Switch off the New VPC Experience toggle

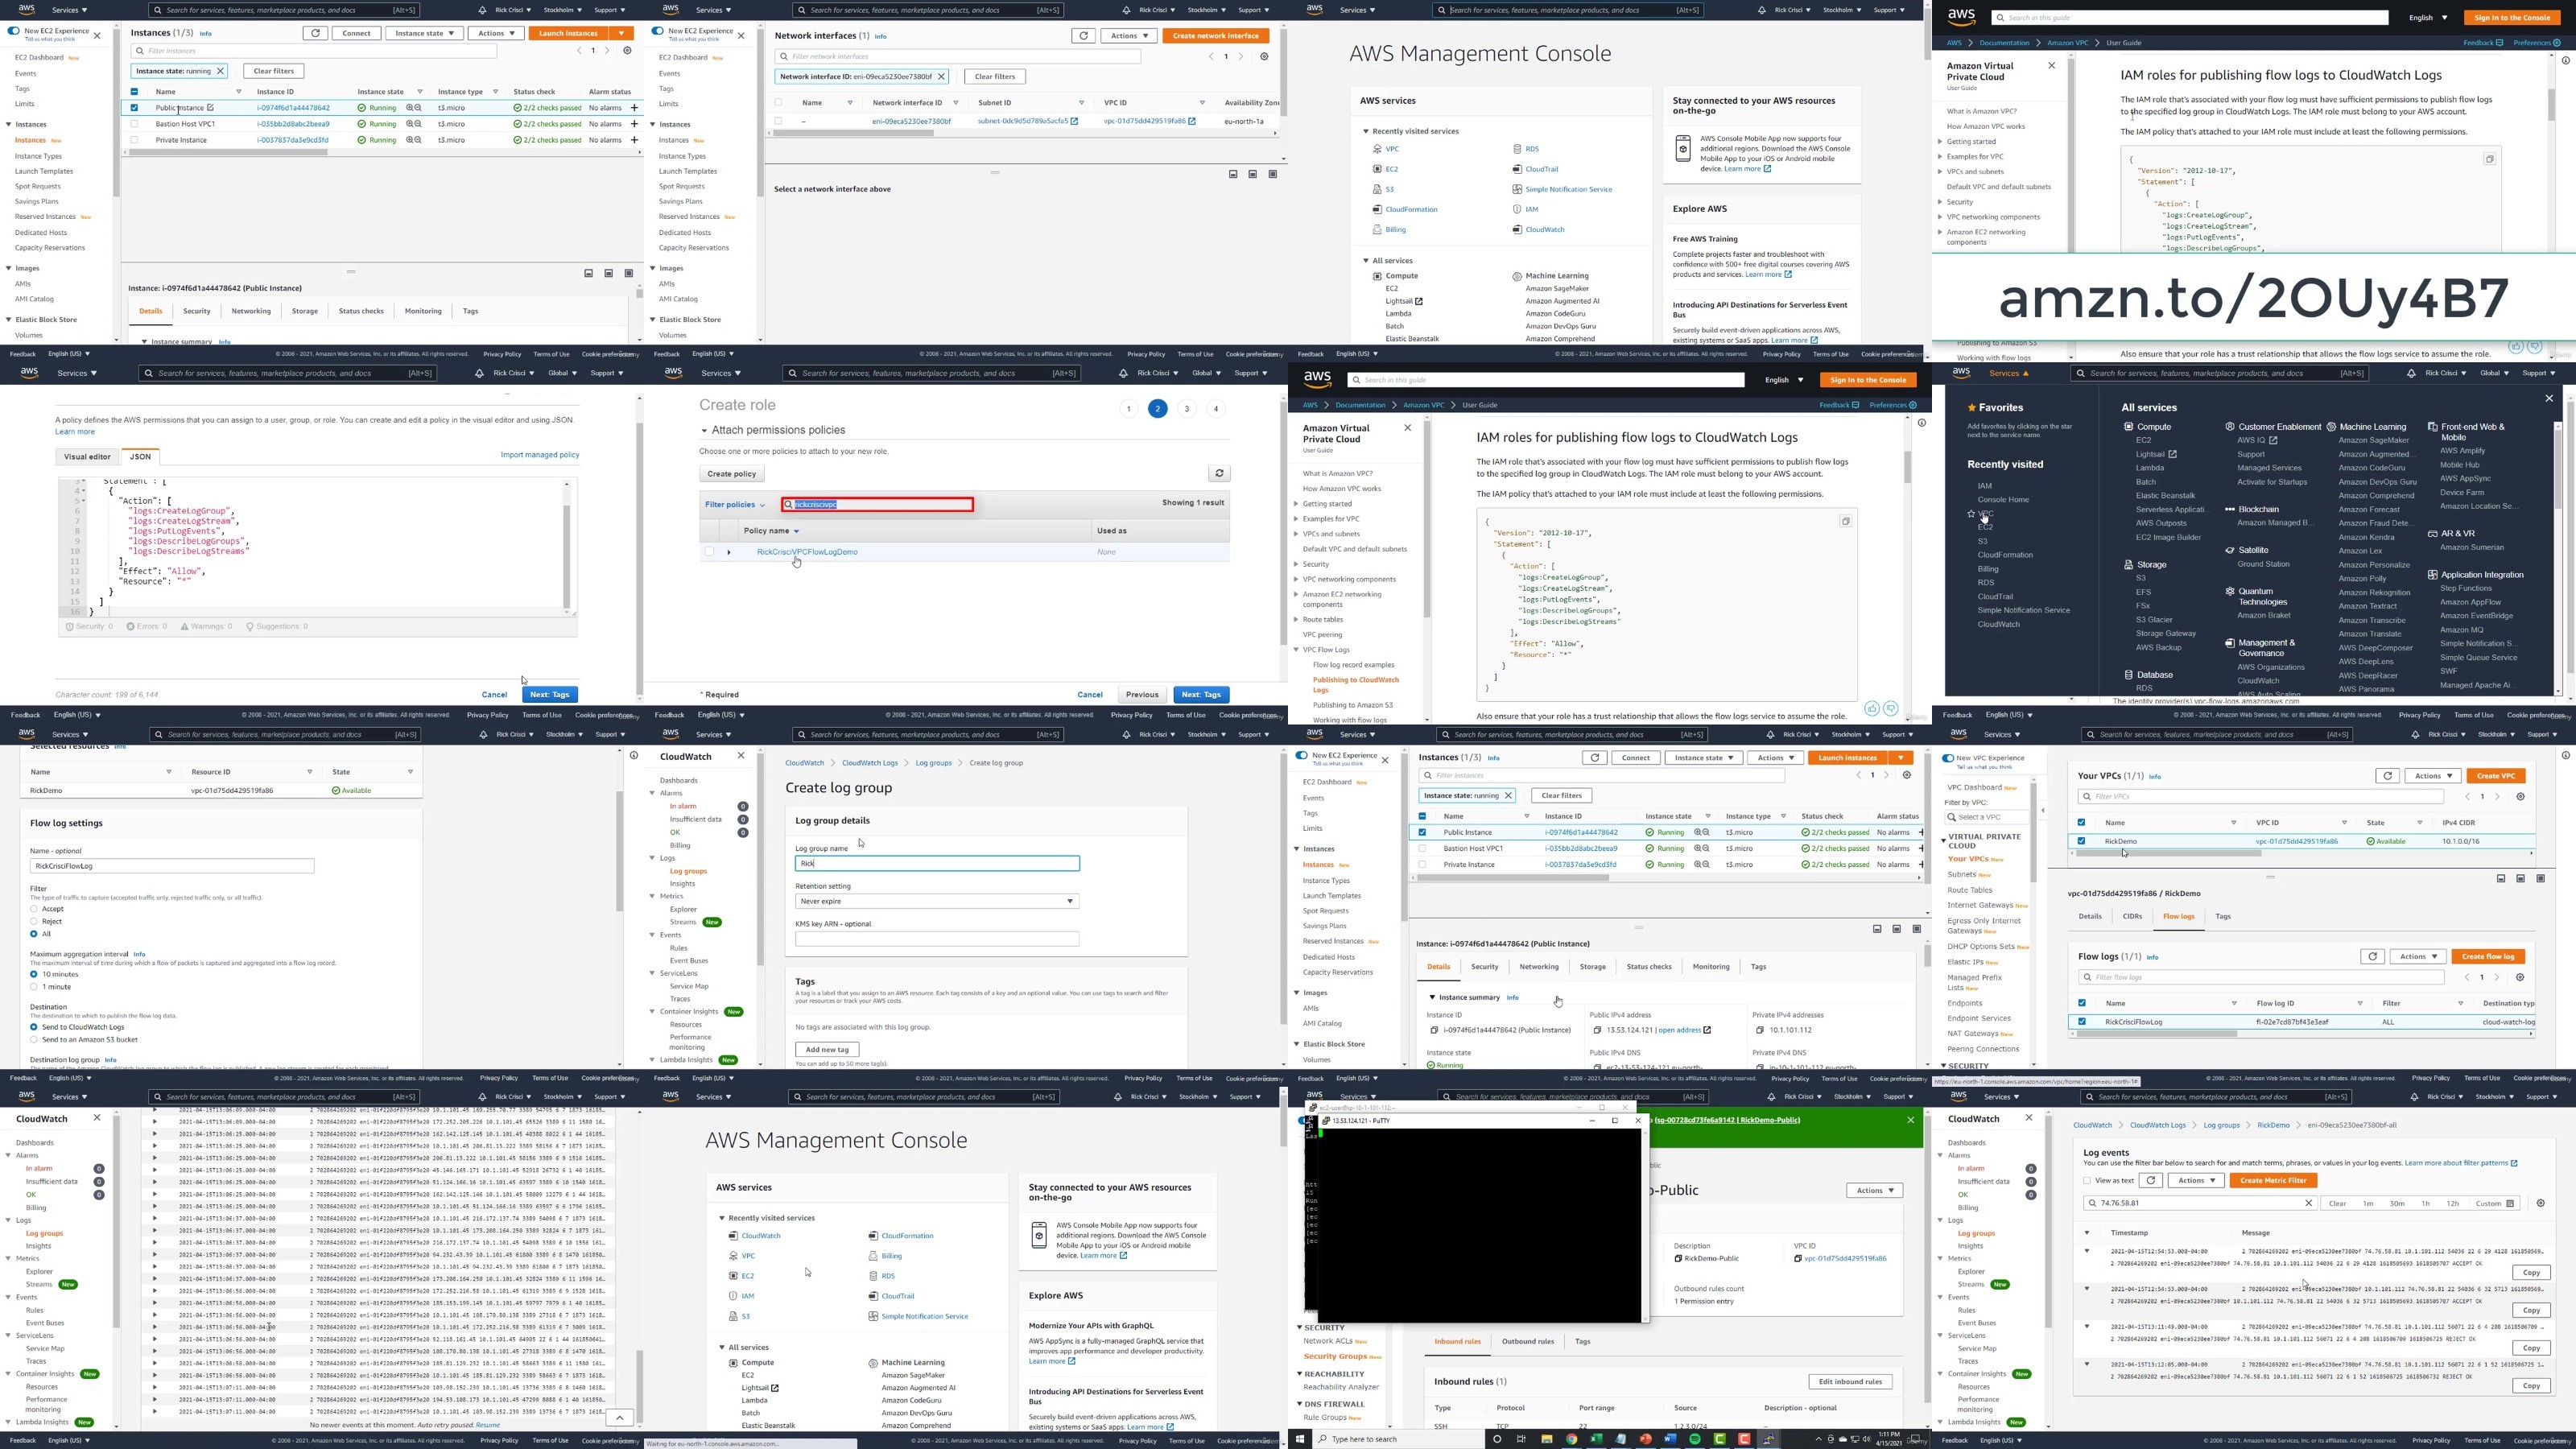point(1948,759)
